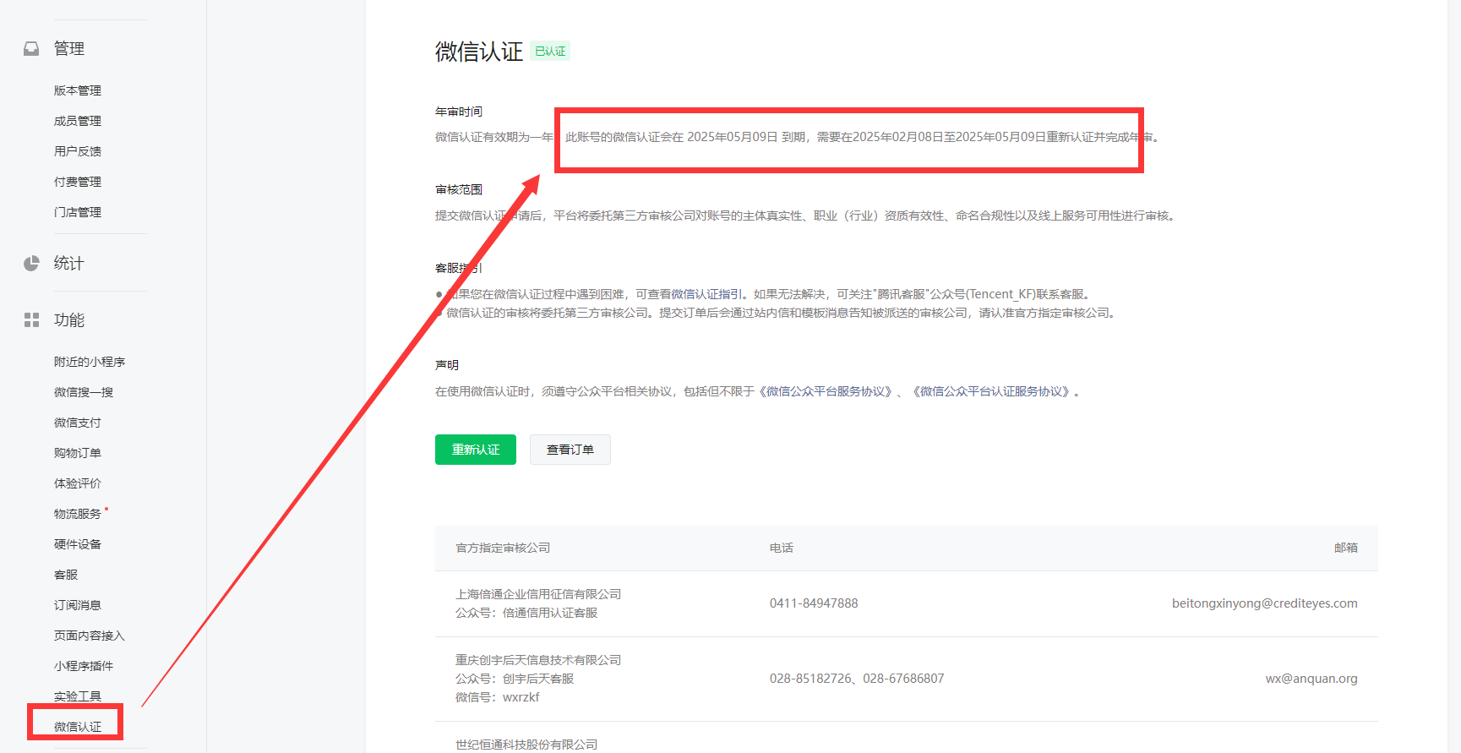This screenshot has width=1461, height=753.
Task: Click the 审核范围 heading
Action: pos(459,189)
